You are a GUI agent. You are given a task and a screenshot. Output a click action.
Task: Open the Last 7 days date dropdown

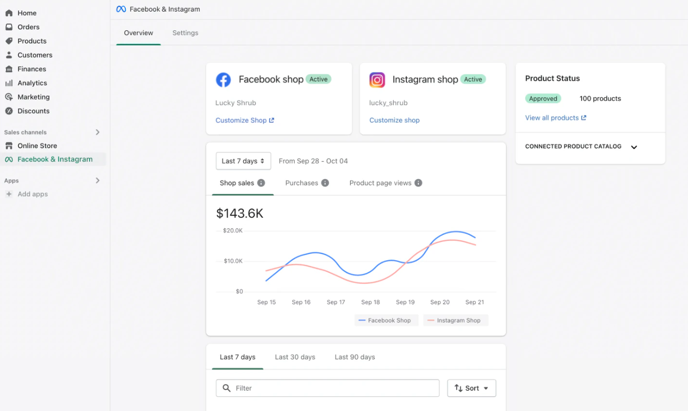click(x=243, y=161)
